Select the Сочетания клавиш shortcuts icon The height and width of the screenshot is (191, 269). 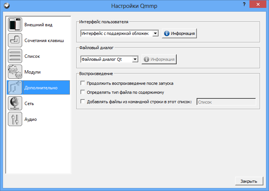(15, 40)
